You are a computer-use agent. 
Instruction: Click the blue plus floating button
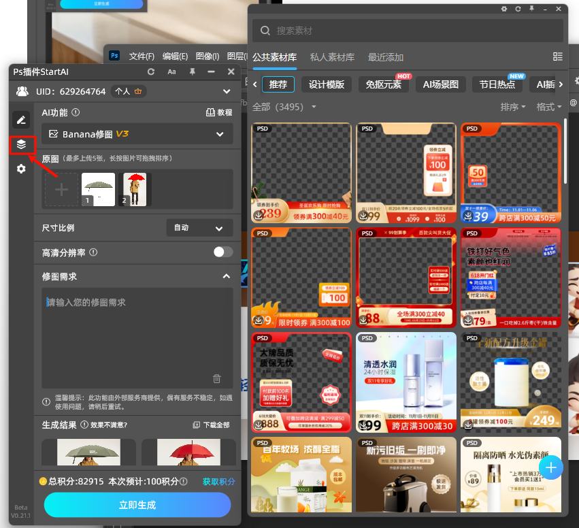[x=551, y=467]
